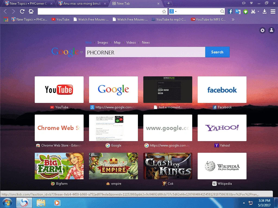
Task: Open the Big Farm game tile
Action: click(59, 166)
